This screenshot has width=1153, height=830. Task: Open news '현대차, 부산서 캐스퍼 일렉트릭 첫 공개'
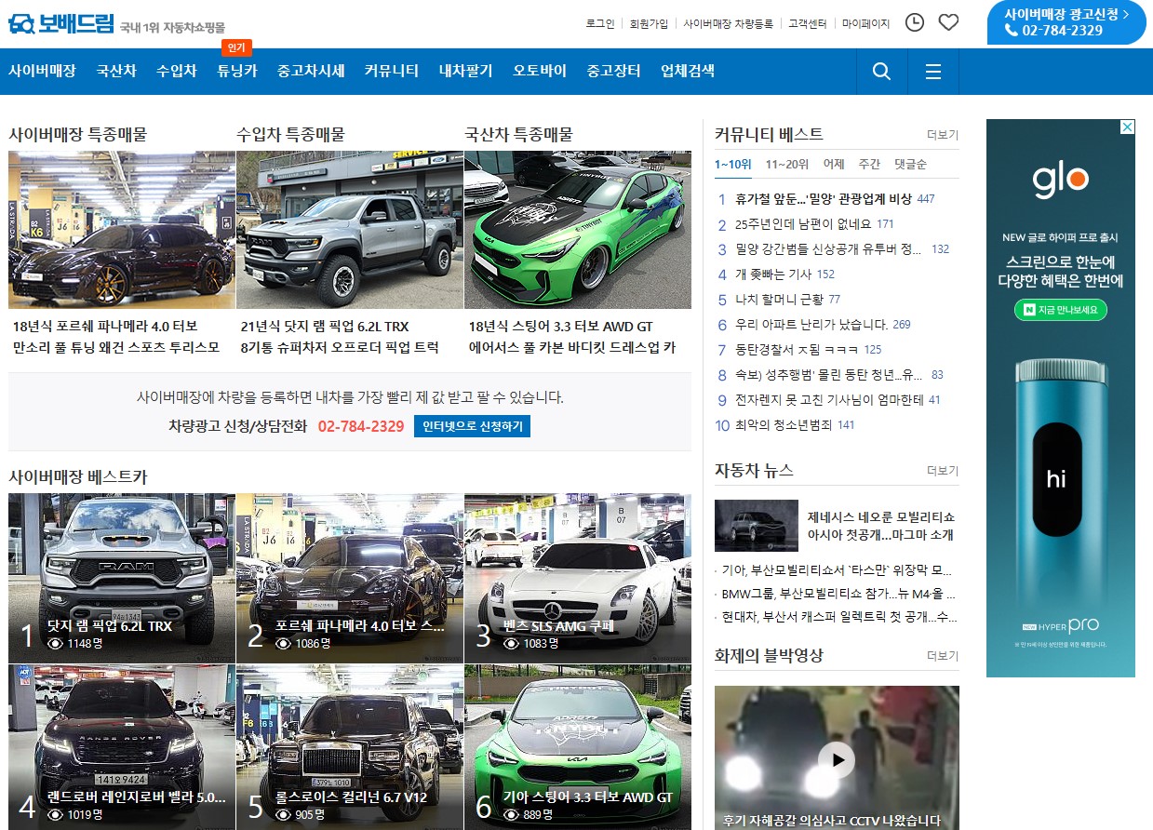click(838, 617)
